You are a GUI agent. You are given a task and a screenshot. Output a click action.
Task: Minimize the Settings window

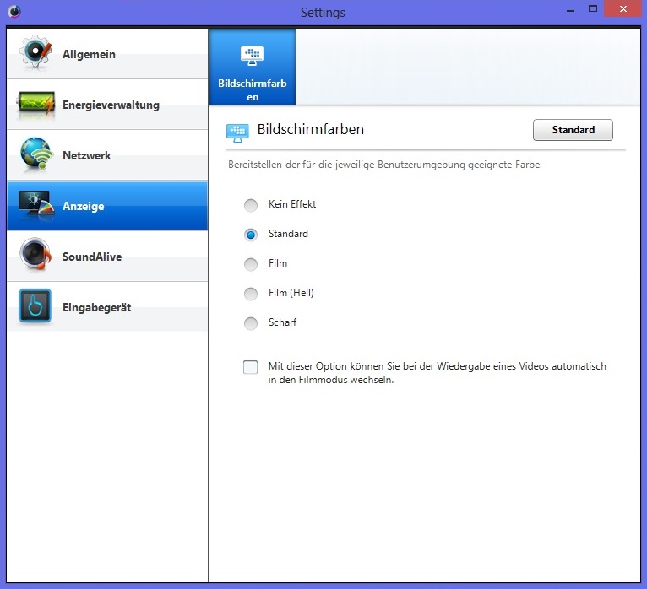(570, 9)
